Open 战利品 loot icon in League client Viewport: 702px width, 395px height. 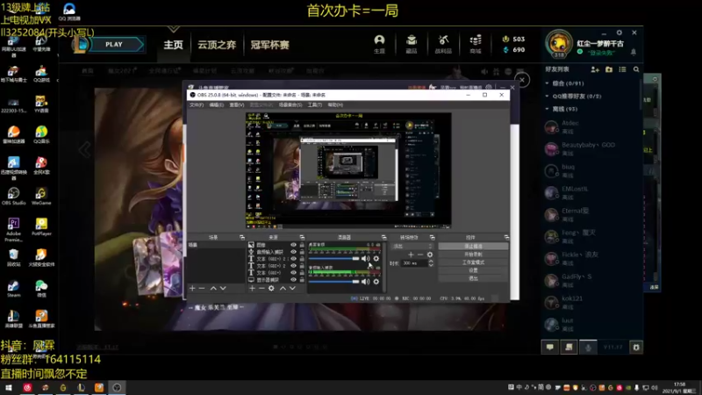click(443, 45)
